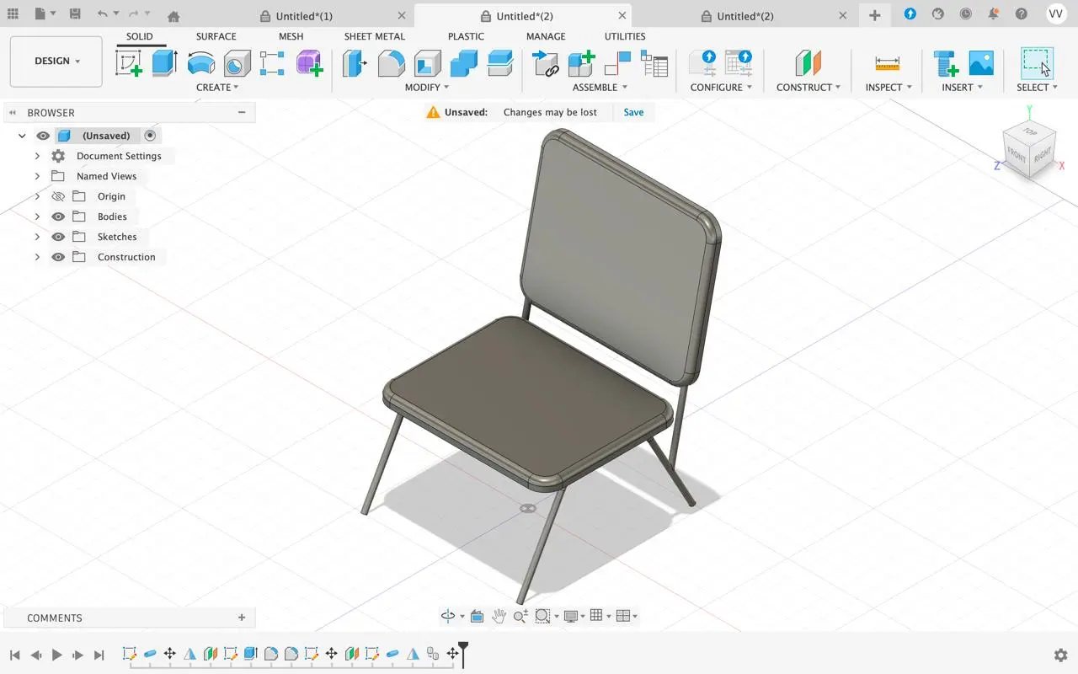Switch to the SURFACE tab
This screenshot has width=1078, height=674.
click(x=216, y=36)
